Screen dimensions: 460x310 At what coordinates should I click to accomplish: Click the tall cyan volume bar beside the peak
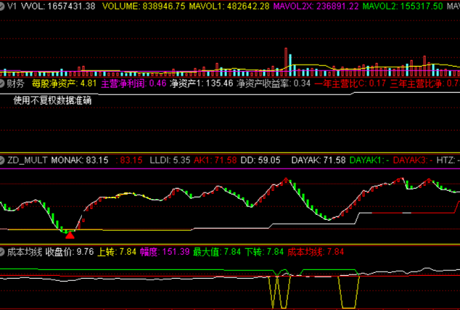click(290, 65)
